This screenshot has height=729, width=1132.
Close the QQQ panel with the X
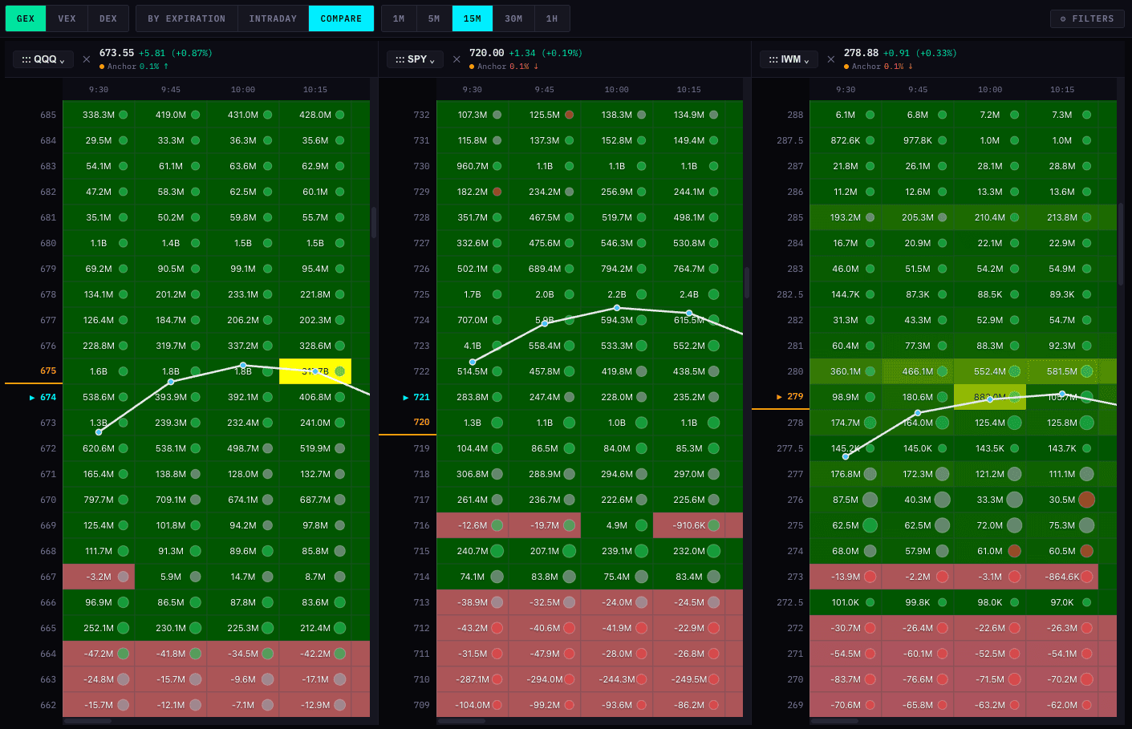click(87, 59)
